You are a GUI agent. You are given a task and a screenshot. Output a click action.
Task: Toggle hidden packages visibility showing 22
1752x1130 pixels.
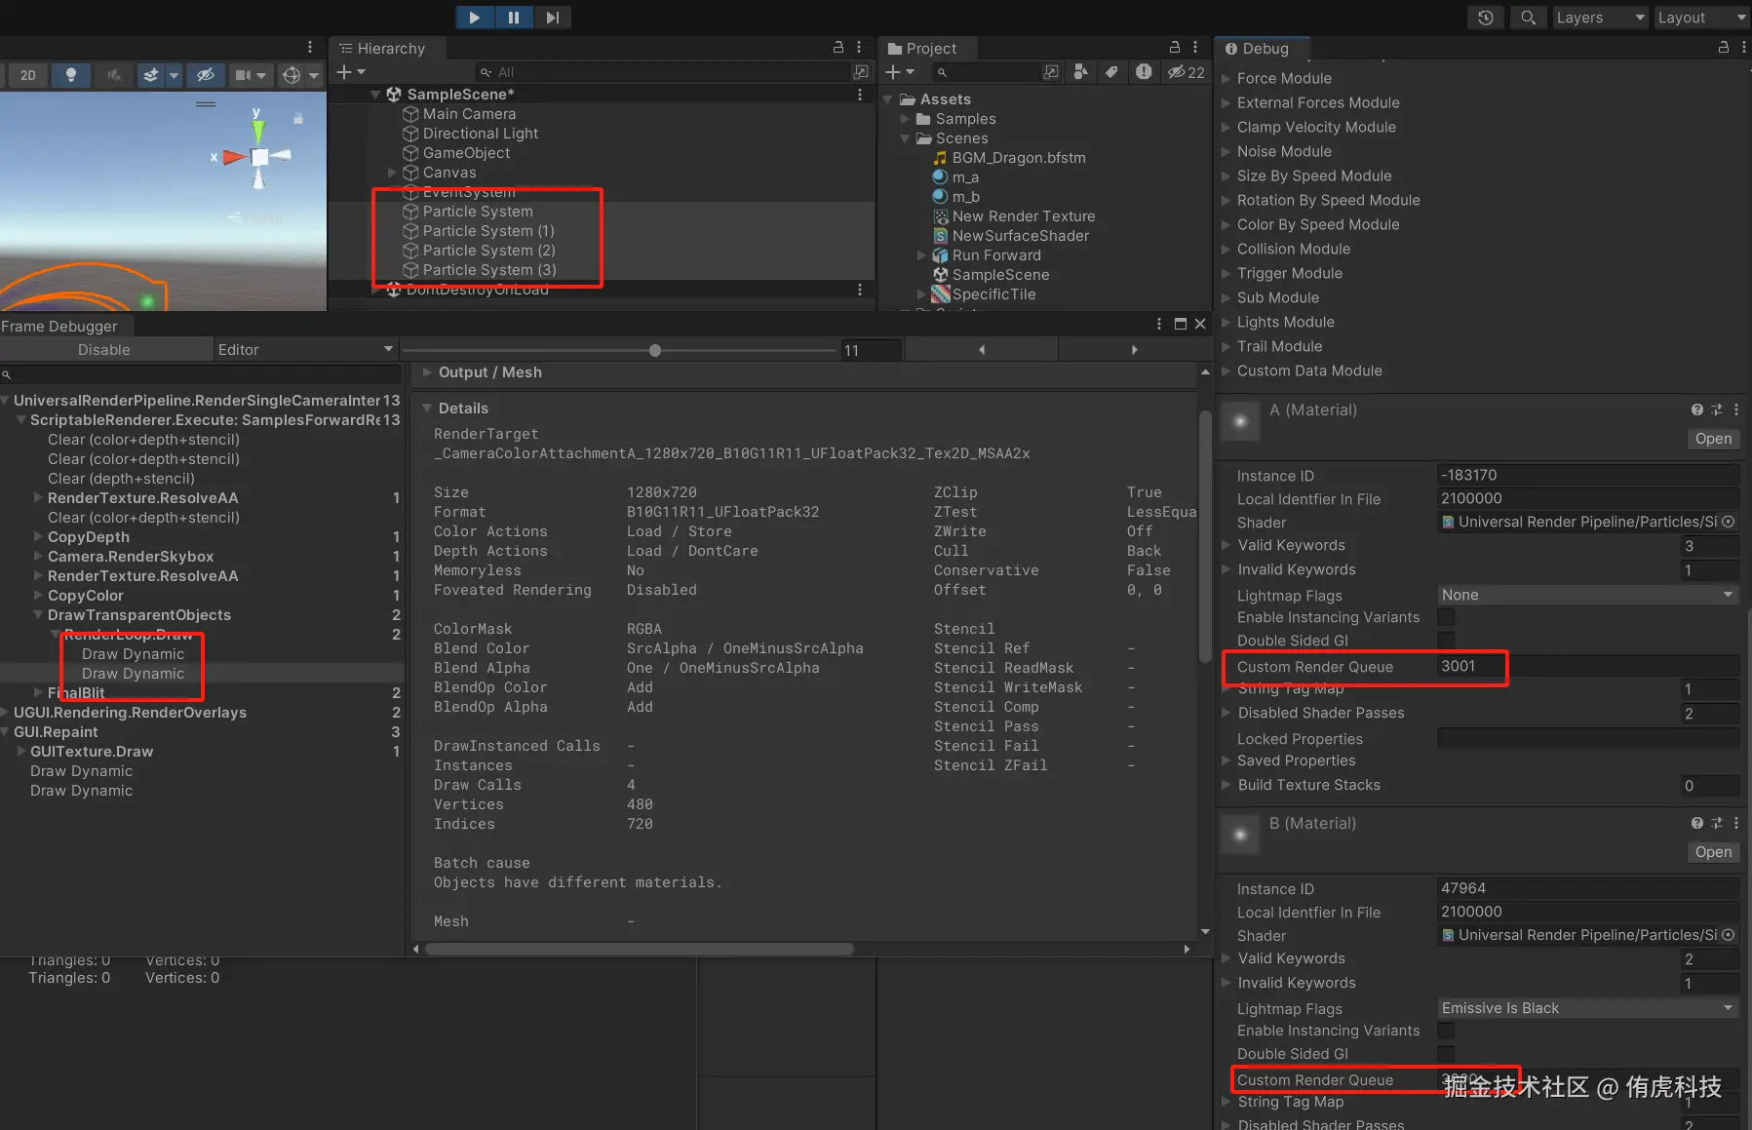(x=1187, y=72)
